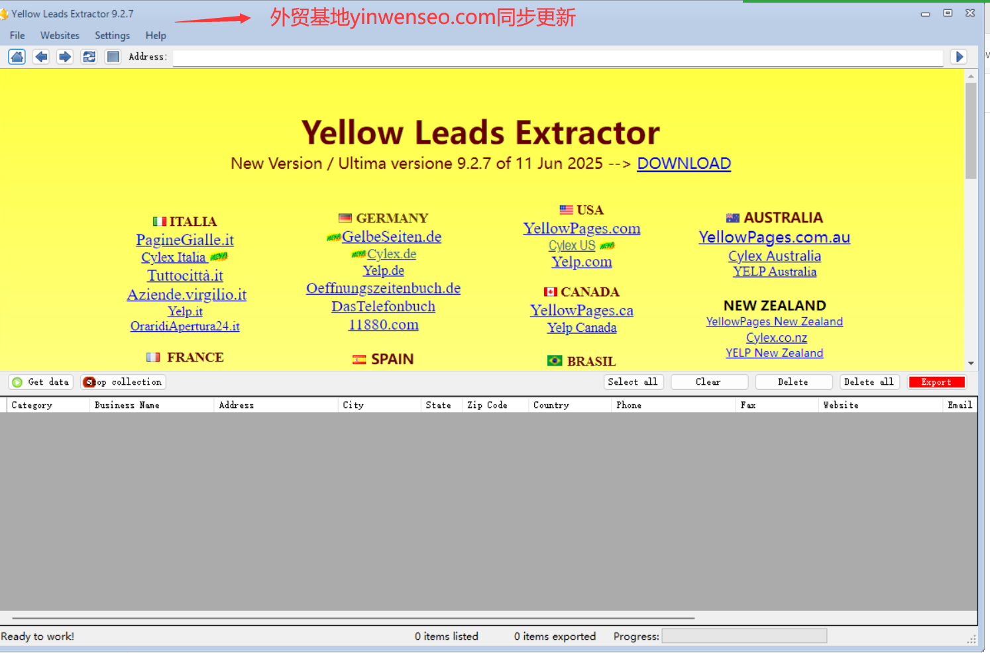Sort by Email column header
The height and width of the screenshot is (653, 990).
click(x=960, y=405)
